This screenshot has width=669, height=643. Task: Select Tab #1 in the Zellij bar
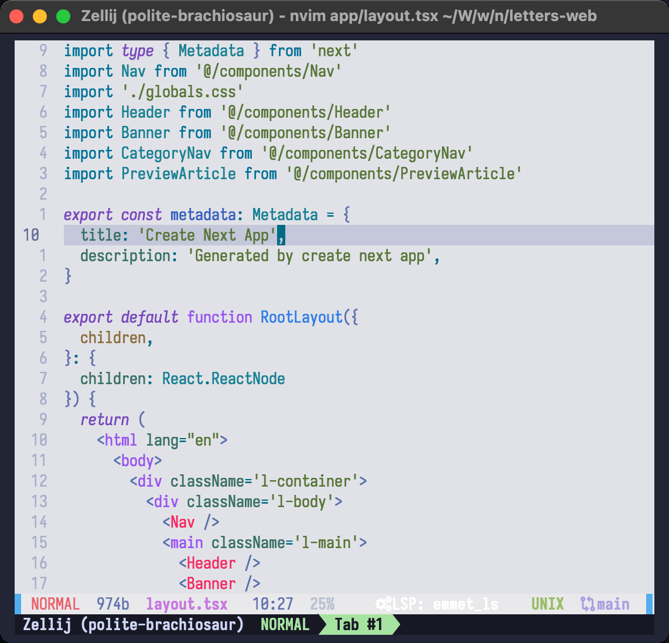pos(359,624)
